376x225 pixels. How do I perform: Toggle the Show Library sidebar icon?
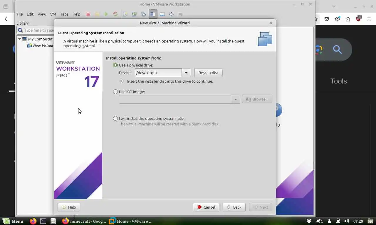[153, 14]
